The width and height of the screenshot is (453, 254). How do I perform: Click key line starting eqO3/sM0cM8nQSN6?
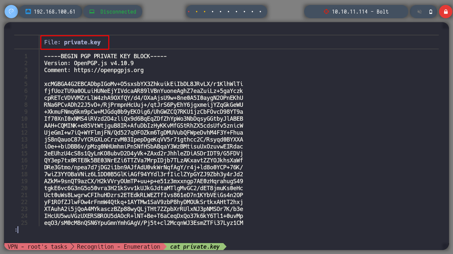144,223
